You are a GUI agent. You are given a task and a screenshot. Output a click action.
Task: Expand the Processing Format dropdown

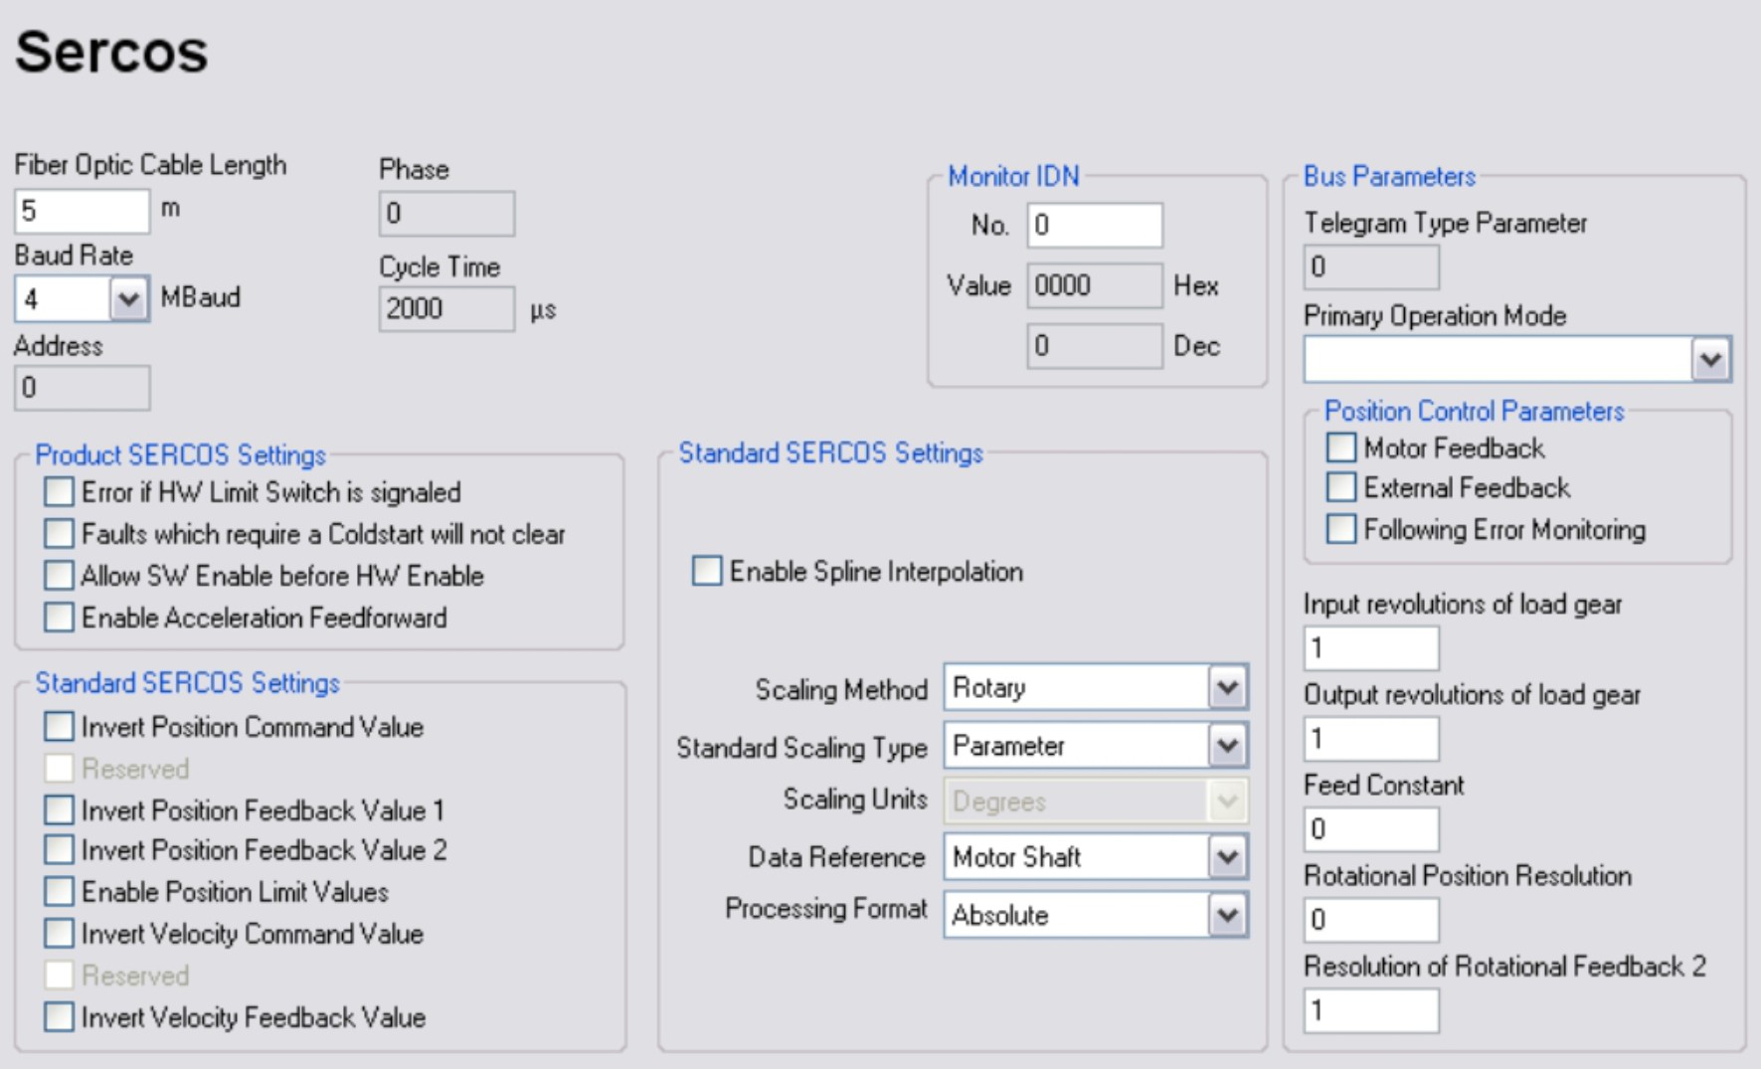click(1227, 915)
